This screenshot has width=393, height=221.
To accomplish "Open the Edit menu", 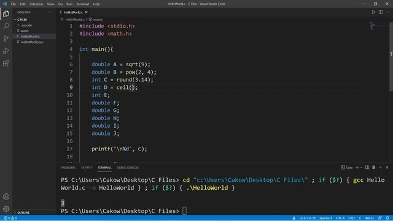I will (23, 4).
